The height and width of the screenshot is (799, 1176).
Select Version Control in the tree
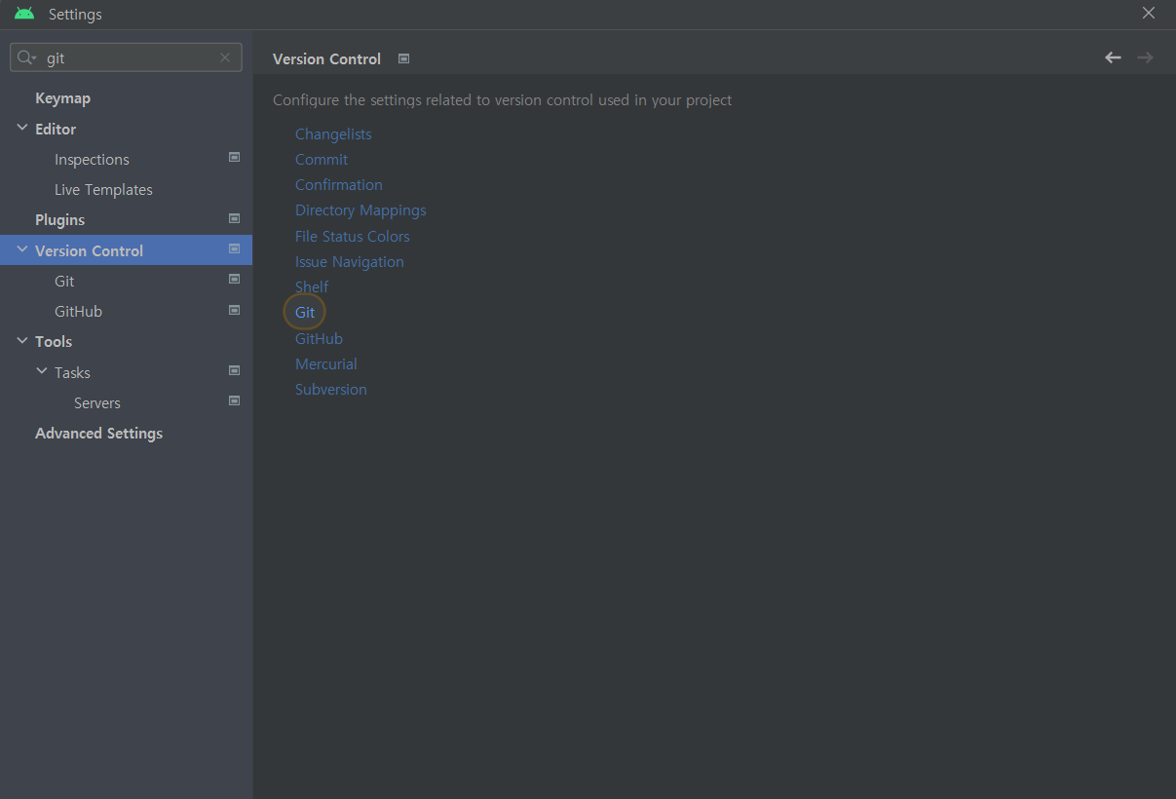click(89, 250)
